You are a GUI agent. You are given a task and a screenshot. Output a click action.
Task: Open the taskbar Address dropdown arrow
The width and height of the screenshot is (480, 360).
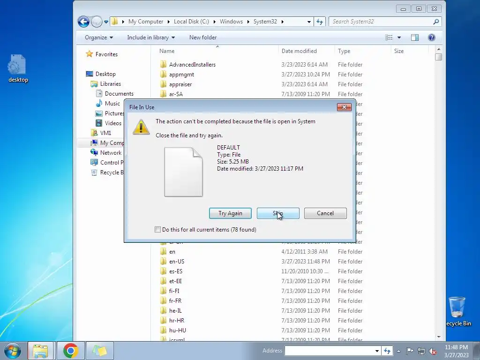(x=377, y=351)
